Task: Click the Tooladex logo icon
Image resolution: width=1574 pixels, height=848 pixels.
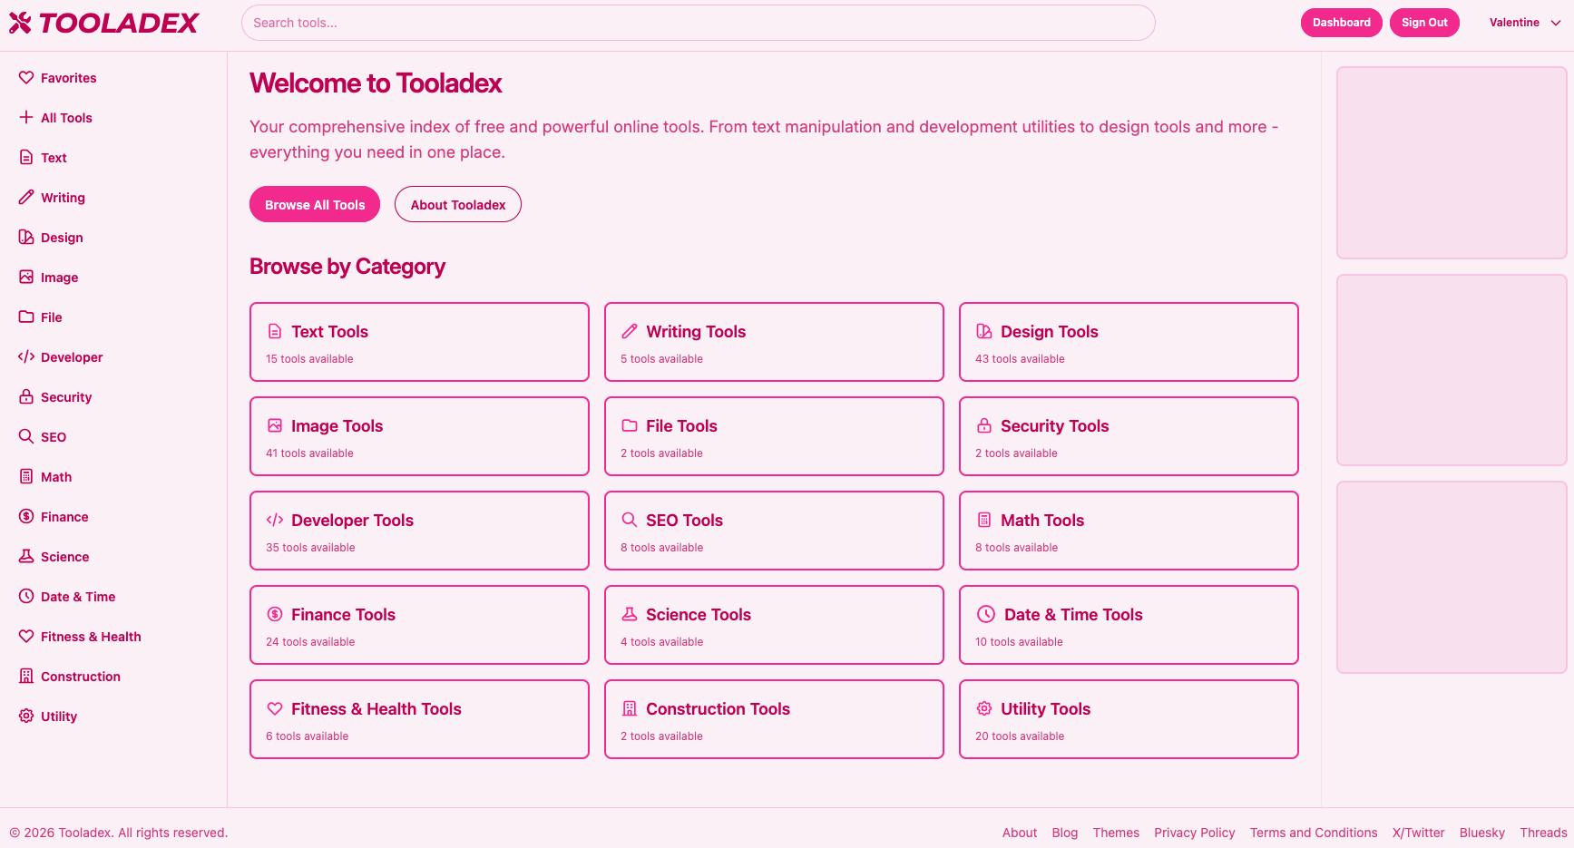Action: [20, 23]
